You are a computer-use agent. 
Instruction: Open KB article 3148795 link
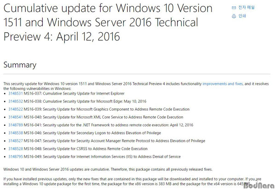[x=16, y=157]
